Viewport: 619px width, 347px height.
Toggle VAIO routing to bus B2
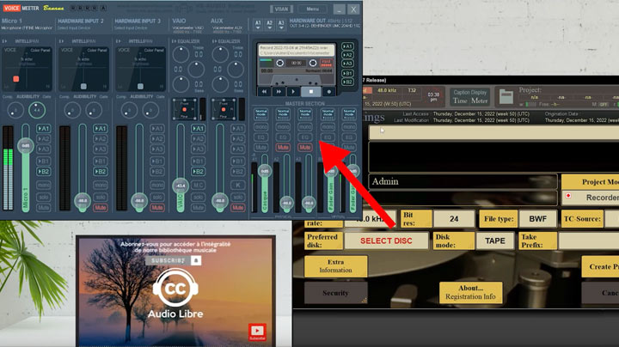coord(198,172)
